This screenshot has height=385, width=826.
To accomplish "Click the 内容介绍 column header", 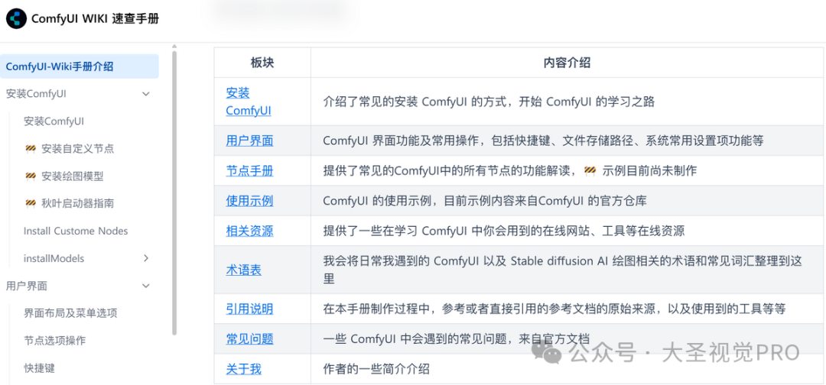I will coord(567,63).
